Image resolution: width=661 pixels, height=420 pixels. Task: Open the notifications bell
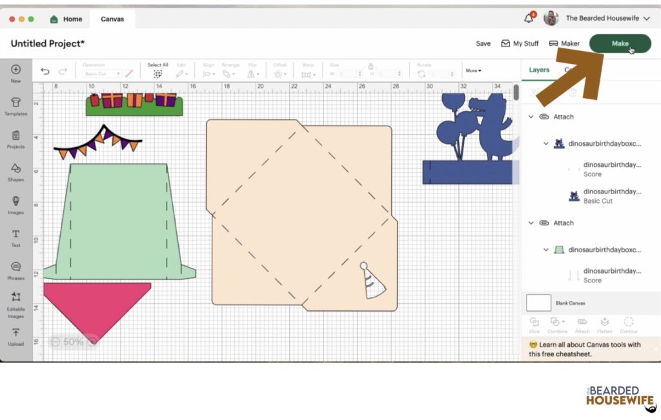click(529, 19)
